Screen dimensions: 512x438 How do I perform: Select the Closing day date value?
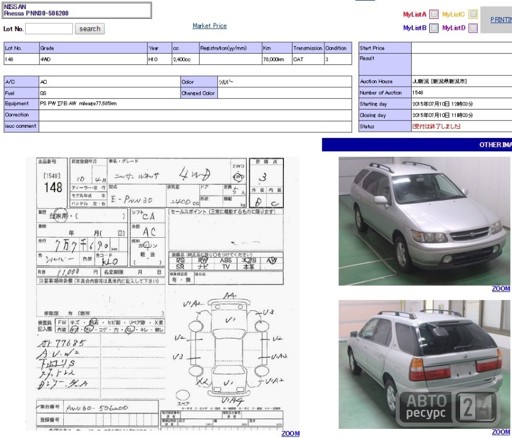[442, 115]
